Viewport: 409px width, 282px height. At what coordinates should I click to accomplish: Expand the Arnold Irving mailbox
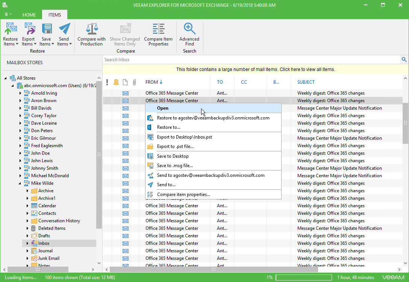click(x=20, y=93)
